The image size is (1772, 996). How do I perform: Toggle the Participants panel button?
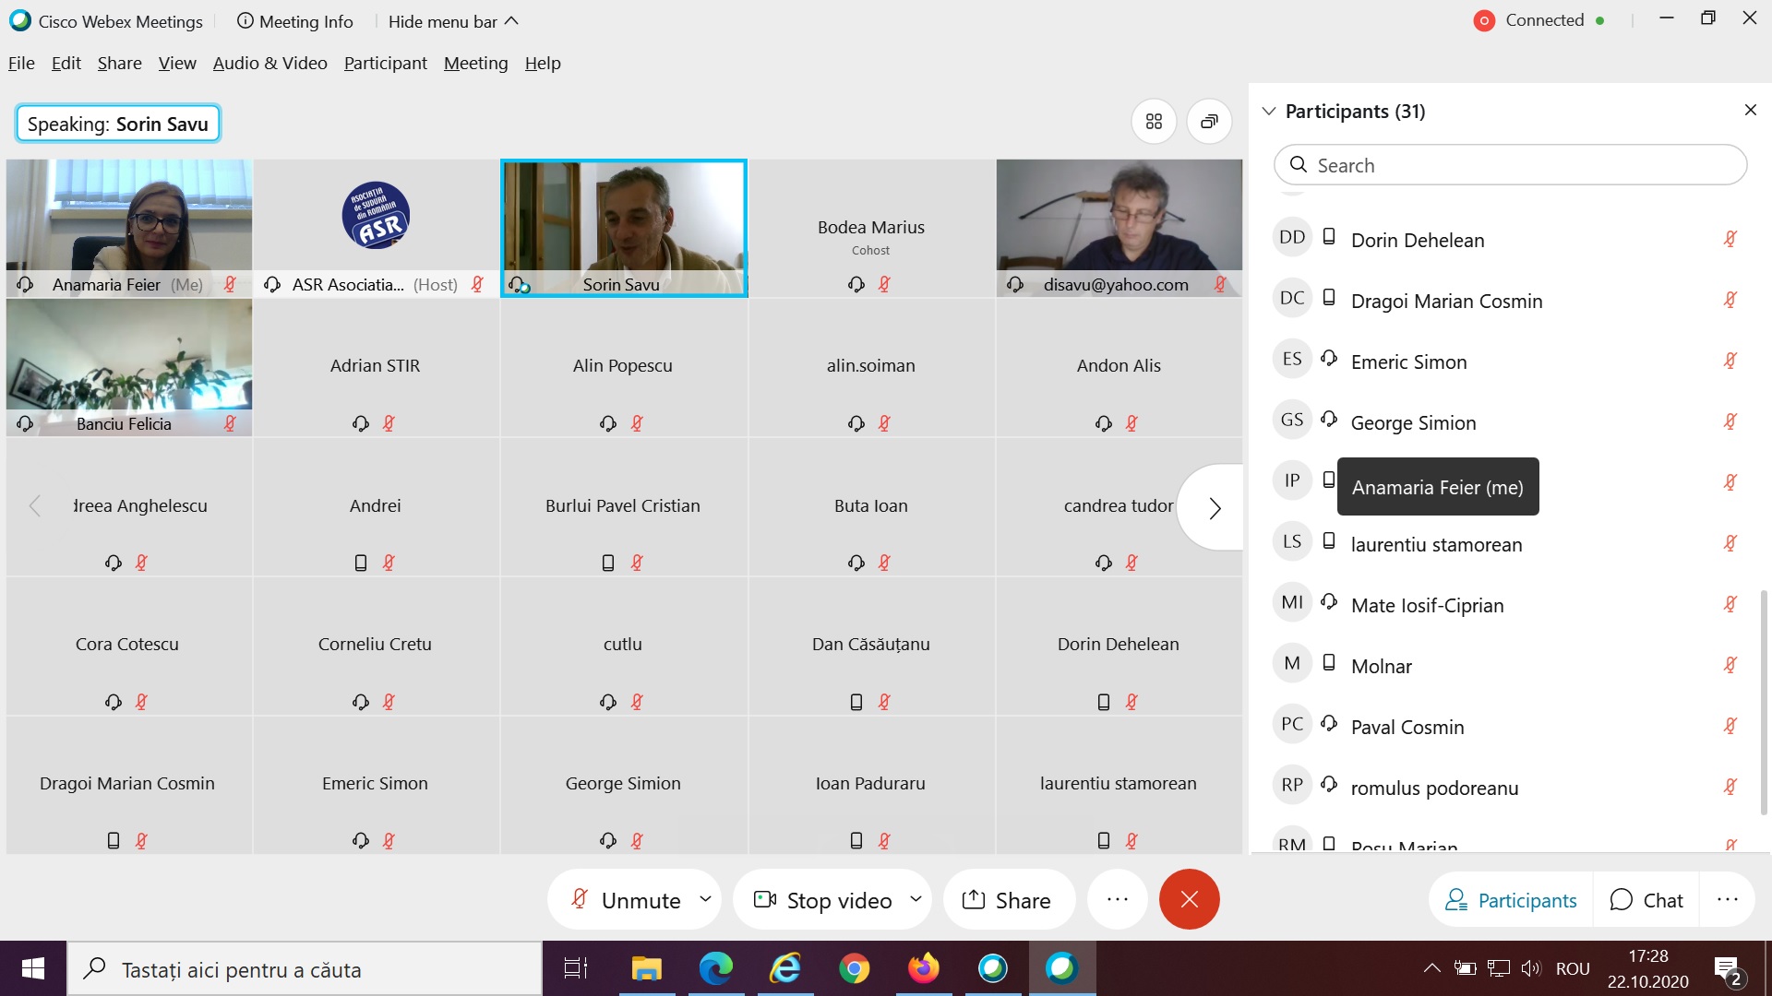click(x=1511, y=899)
